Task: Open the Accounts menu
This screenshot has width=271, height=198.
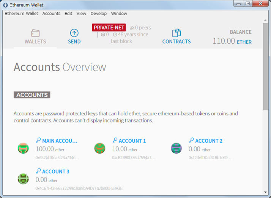Action: 51,14
